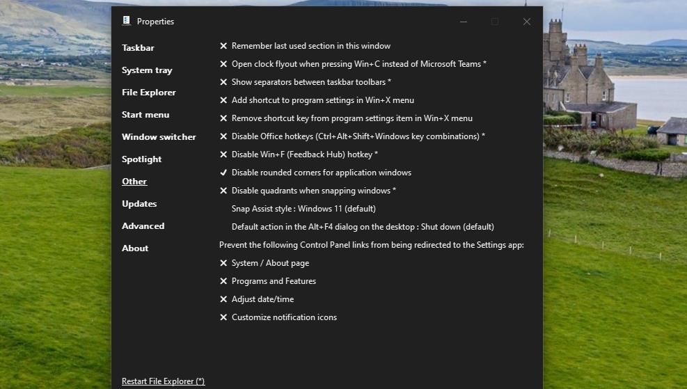Toggle Show separators between taskbar toolbars

click(x=311, y=82)
